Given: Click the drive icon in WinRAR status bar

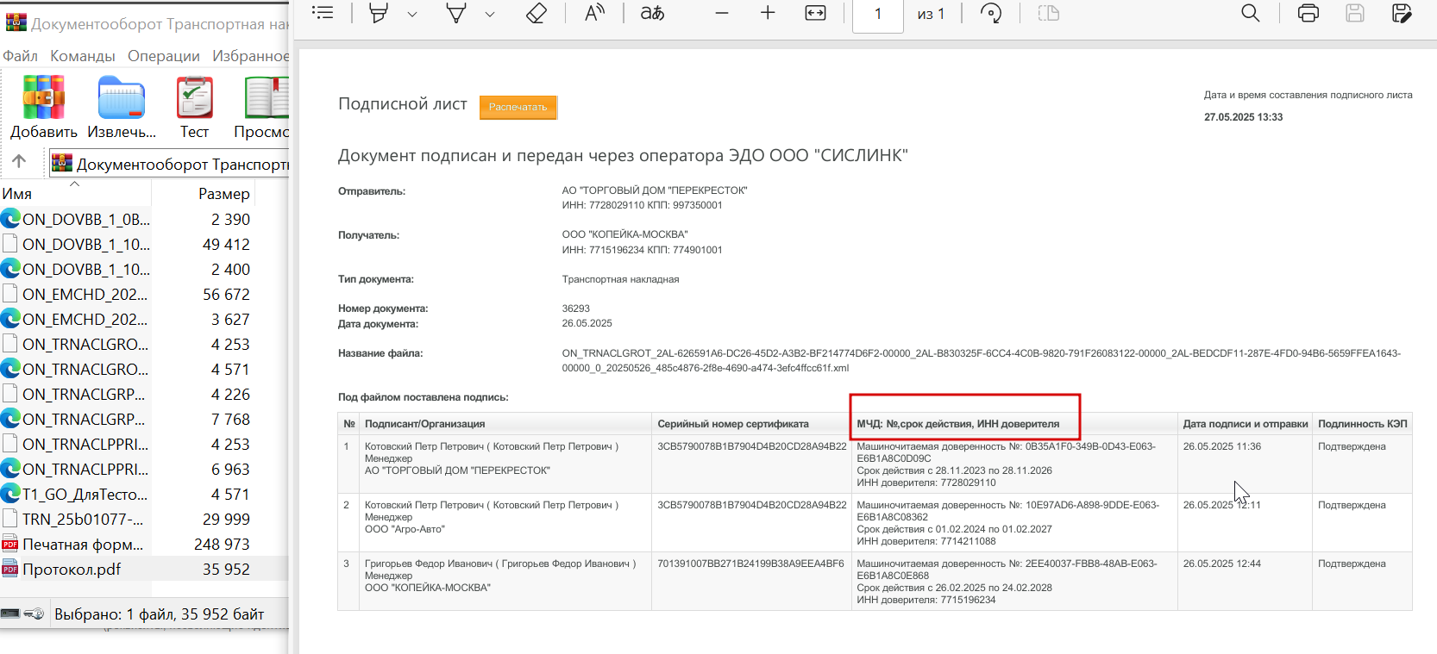Looking at the screenshot, I should (10, 614).
